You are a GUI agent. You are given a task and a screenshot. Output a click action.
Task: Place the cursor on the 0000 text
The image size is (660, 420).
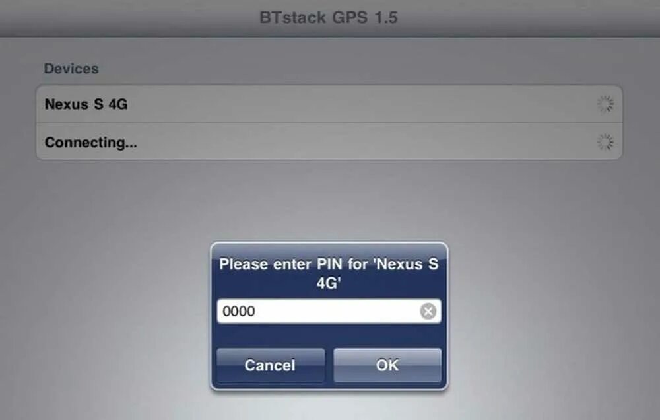click(x=239, y=311)
